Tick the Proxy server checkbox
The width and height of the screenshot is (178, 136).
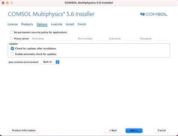tap(11, 38)
